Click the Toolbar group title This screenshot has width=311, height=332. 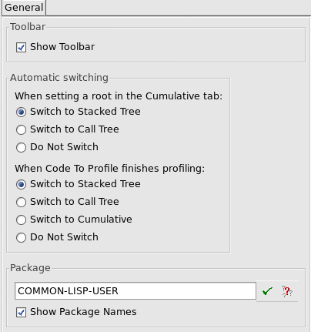(x=28, y=27)
